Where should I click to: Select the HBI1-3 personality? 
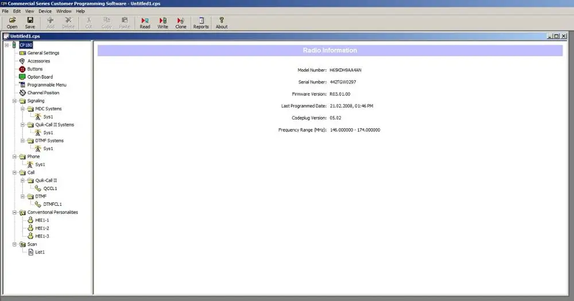coord(42,236)
